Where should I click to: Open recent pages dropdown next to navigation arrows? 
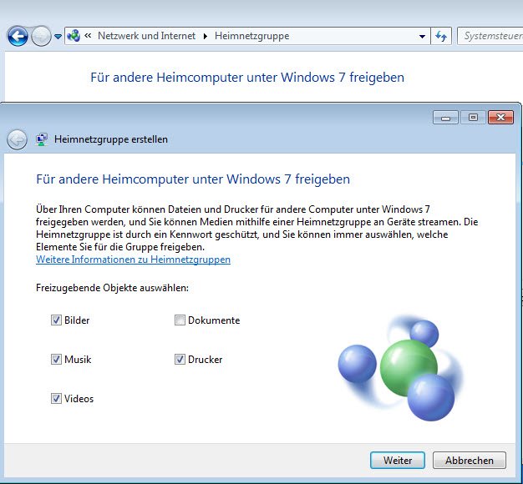58,37
